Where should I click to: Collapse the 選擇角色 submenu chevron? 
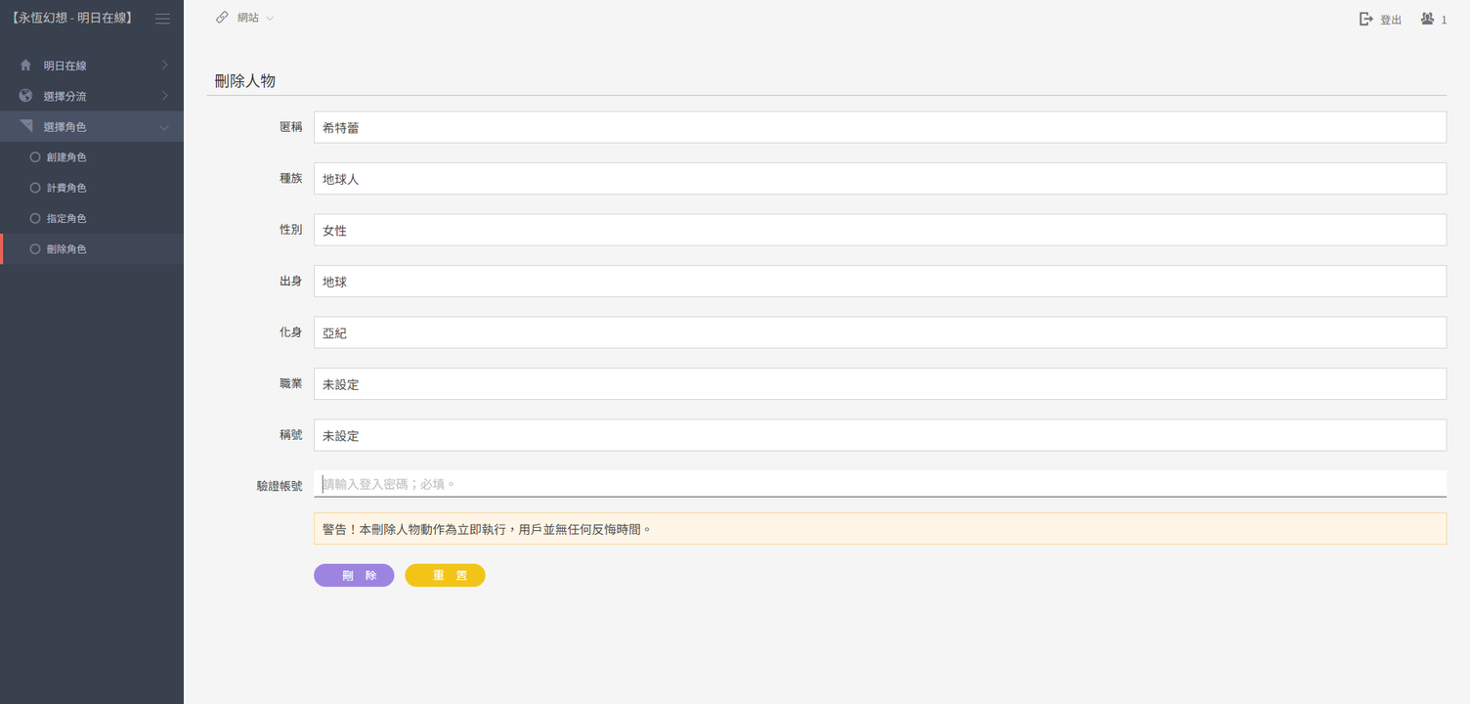tap(164, 127)
